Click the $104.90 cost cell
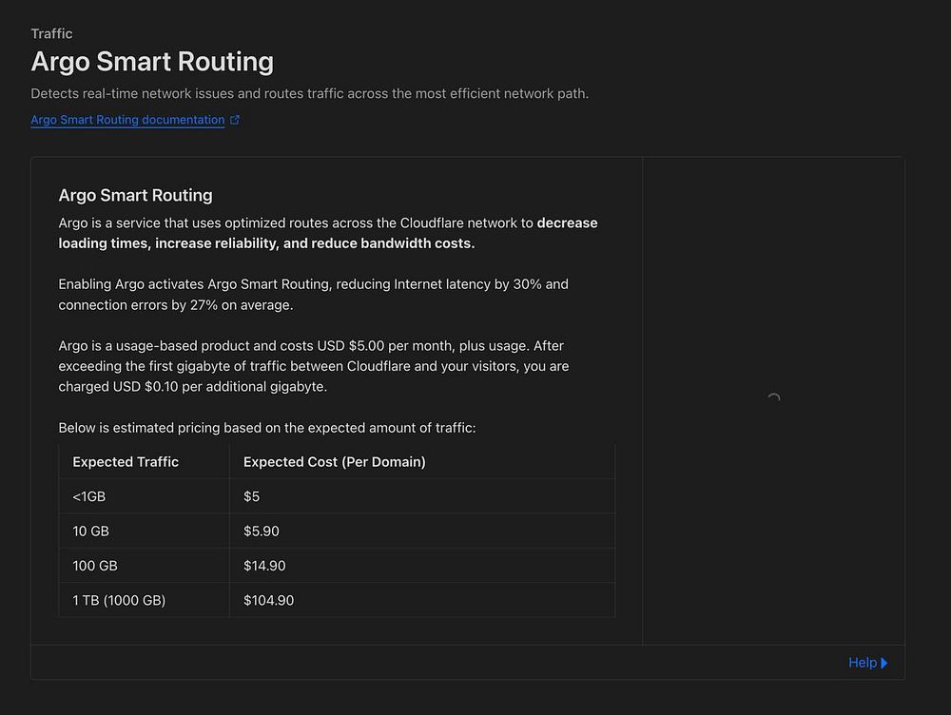Image resolution: width=951 pixels, height=715 pixels. coord(268,600)
